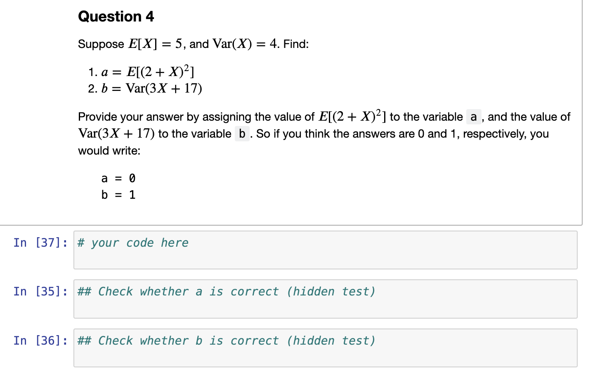Click list item 2 formula Var(3X + 17)
The height and width of the screenshot is (381, 595).
164,88
